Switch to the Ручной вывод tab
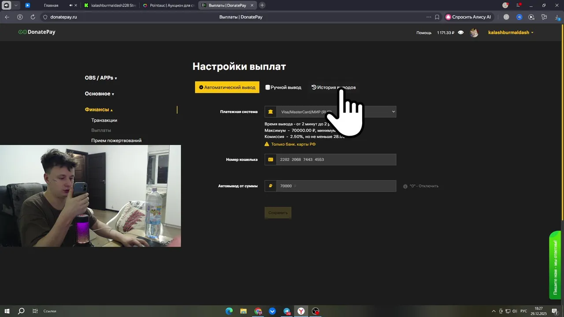 [x=283, y=87]
